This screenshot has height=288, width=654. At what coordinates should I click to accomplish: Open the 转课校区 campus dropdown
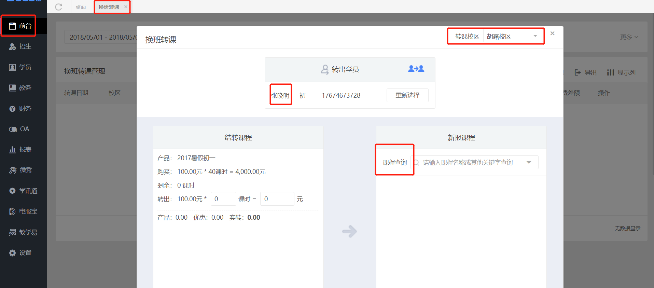[513, 37]
